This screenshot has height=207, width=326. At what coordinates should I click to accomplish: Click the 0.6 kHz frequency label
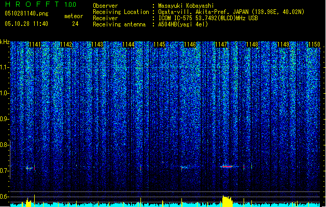5,197
